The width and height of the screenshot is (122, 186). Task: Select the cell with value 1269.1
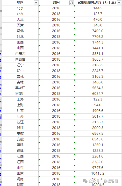click(98, 145)
